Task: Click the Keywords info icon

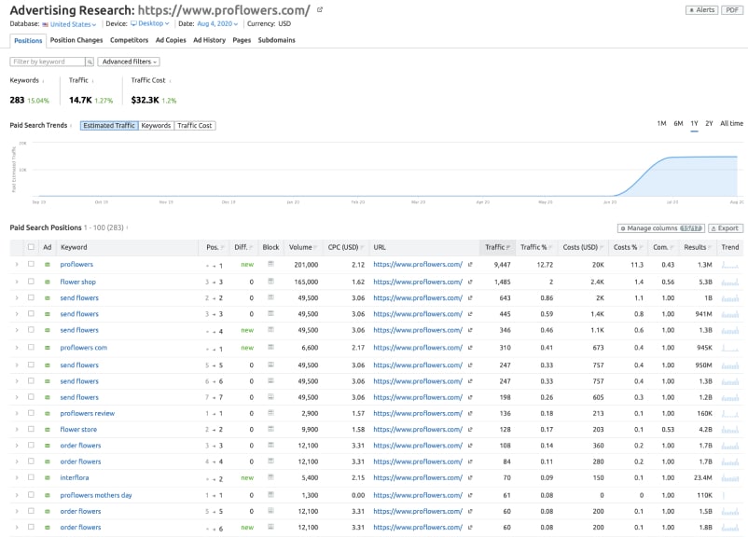Action: [44, 81]
